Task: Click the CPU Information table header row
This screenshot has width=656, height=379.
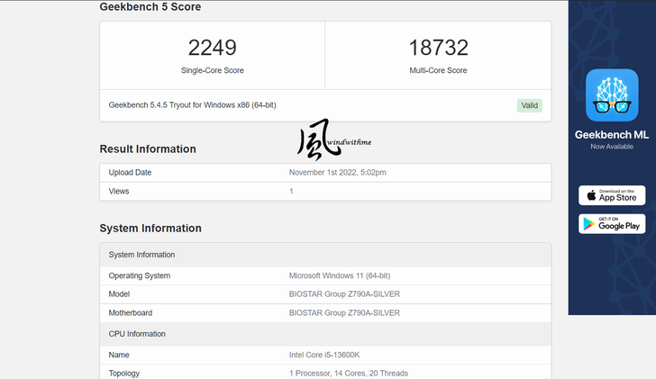Action: pos(324,334)
